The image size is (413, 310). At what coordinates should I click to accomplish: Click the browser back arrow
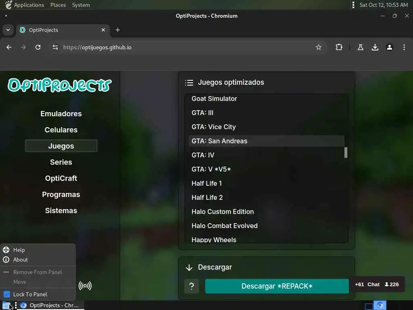coord(9,47)
